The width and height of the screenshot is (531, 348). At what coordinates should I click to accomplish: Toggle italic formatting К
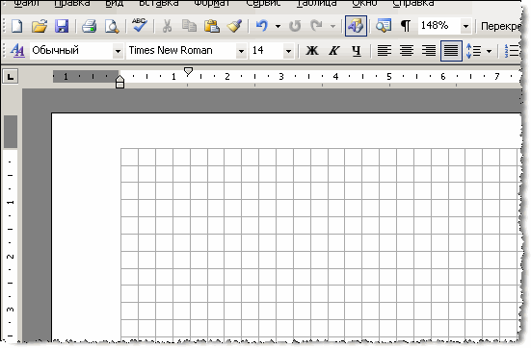333,51
